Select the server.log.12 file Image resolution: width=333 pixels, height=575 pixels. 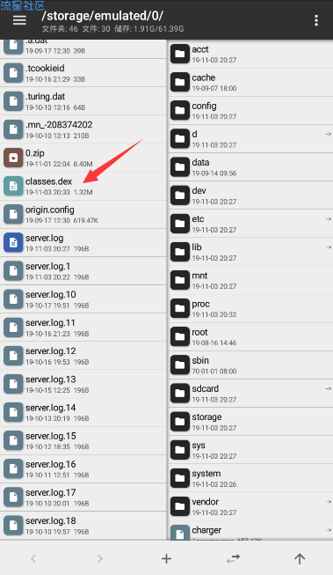pos(83,356)
